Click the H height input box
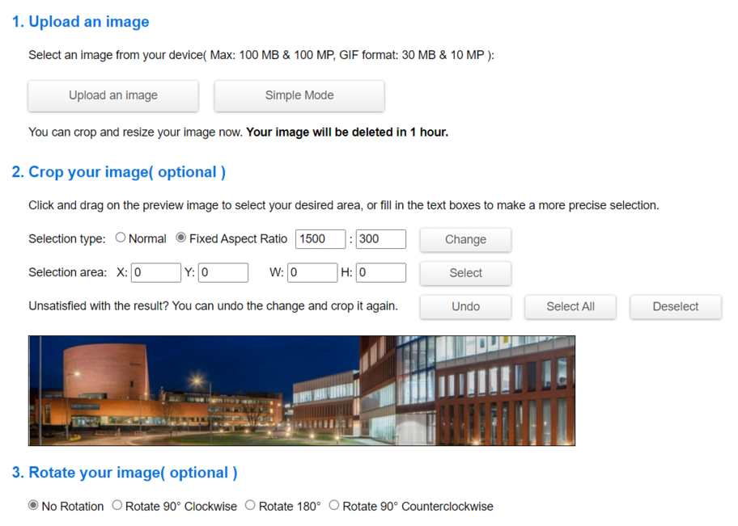The image size is (738, 526). 380,272
